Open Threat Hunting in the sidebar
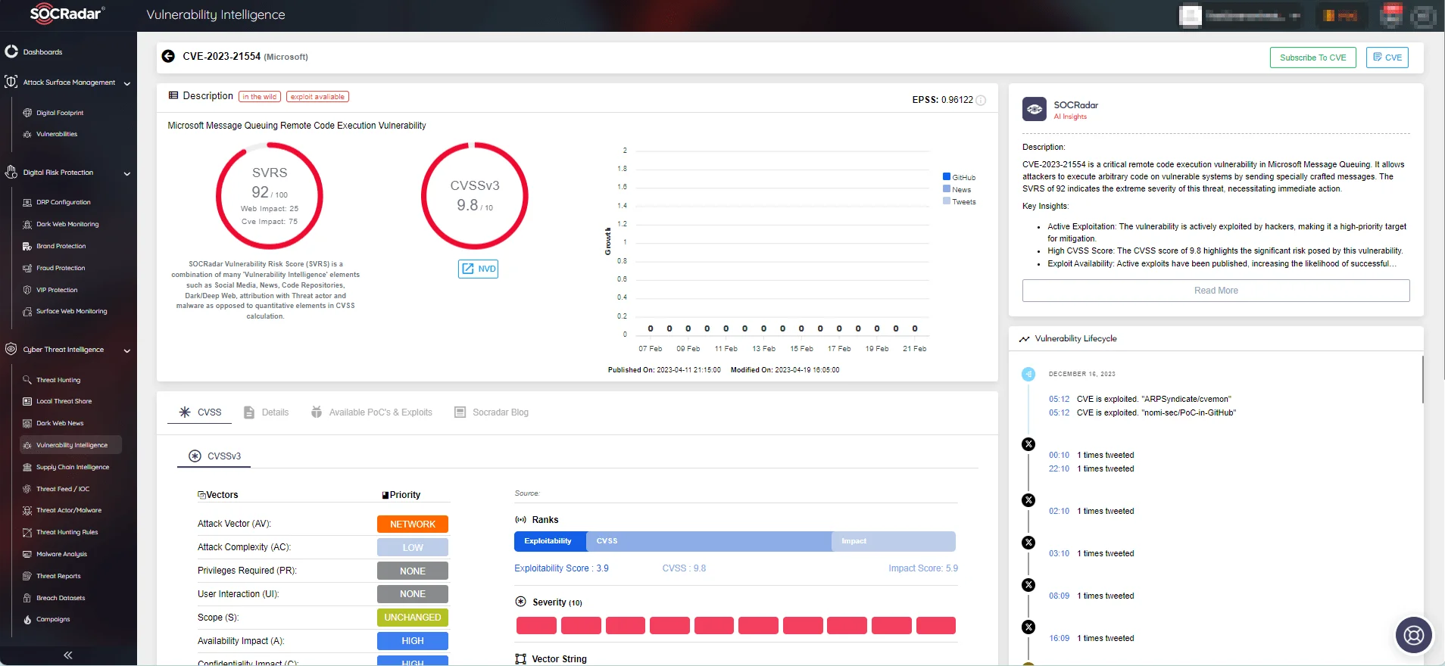 (58, 380)
